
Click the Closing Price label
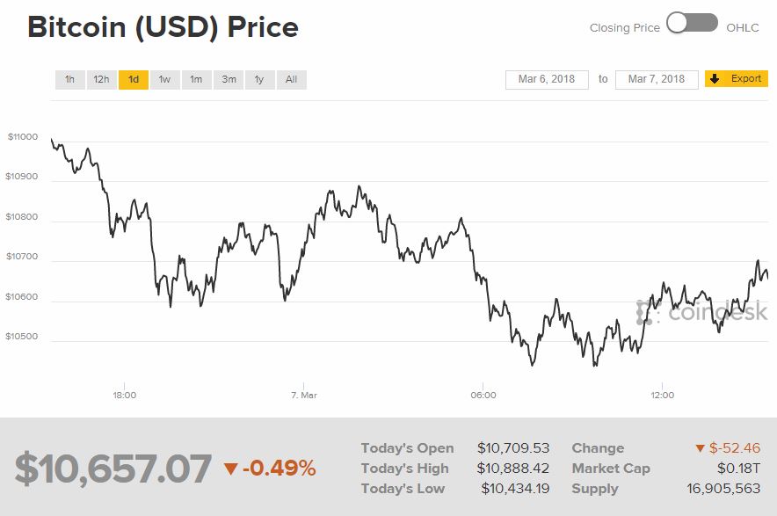click(x=624, y=28)
